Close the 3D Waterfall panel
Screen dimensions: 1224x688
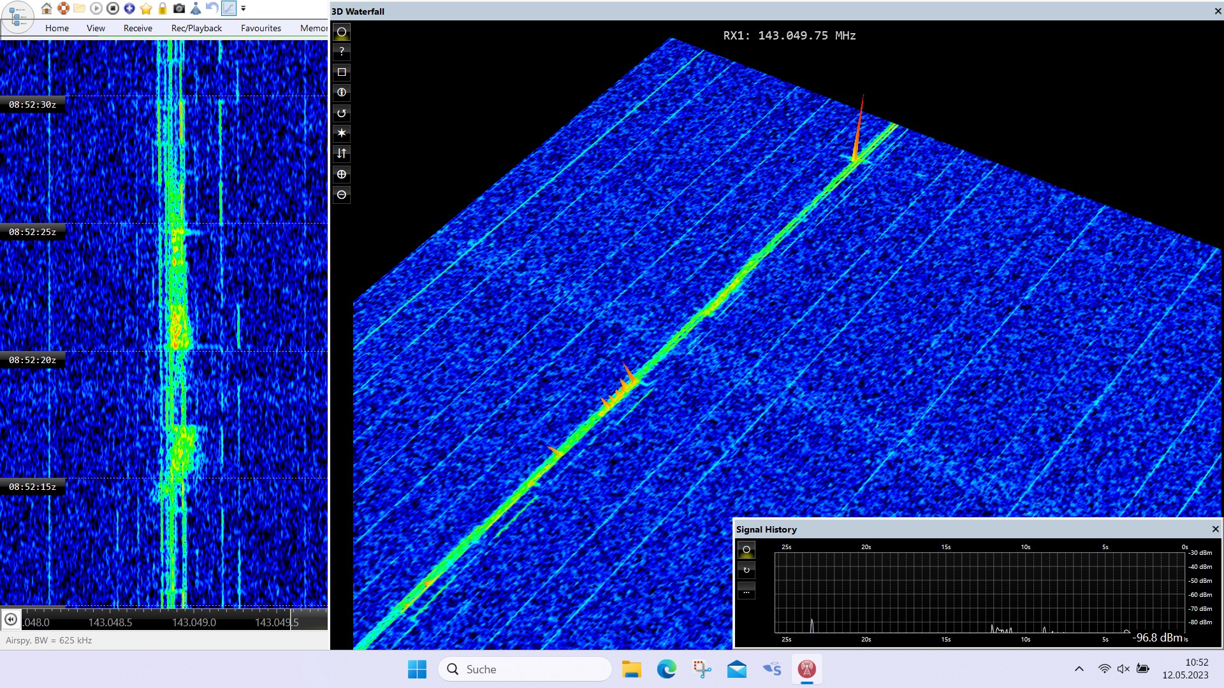coord(1218,11)
